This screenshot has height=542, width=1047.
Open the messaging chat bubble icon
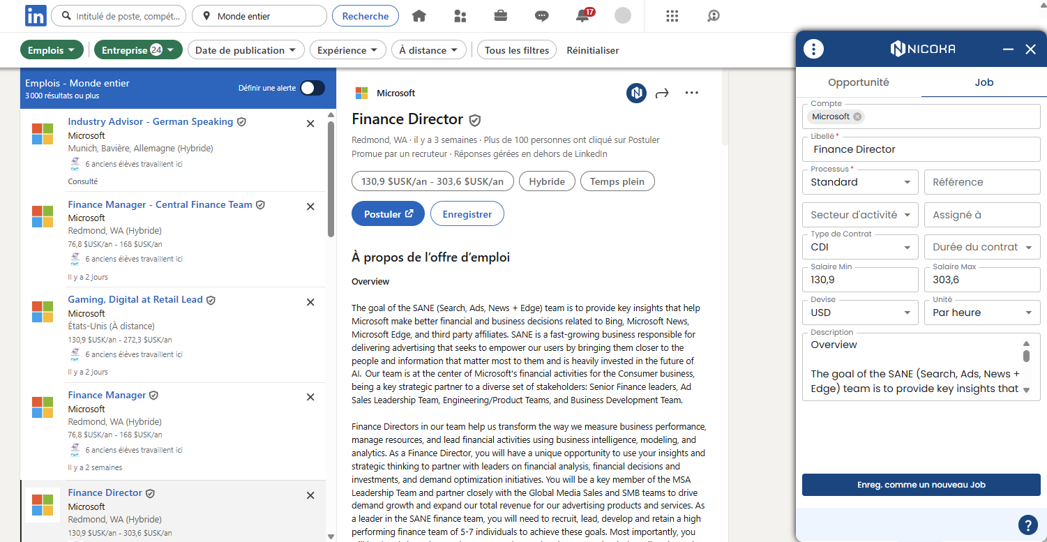click(541, 16)
